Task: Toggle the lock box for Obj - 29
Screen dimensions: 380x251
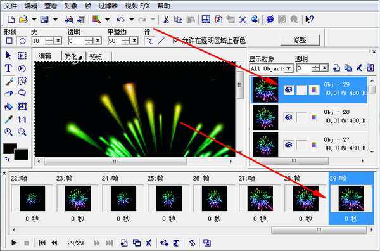Action: 301,90
